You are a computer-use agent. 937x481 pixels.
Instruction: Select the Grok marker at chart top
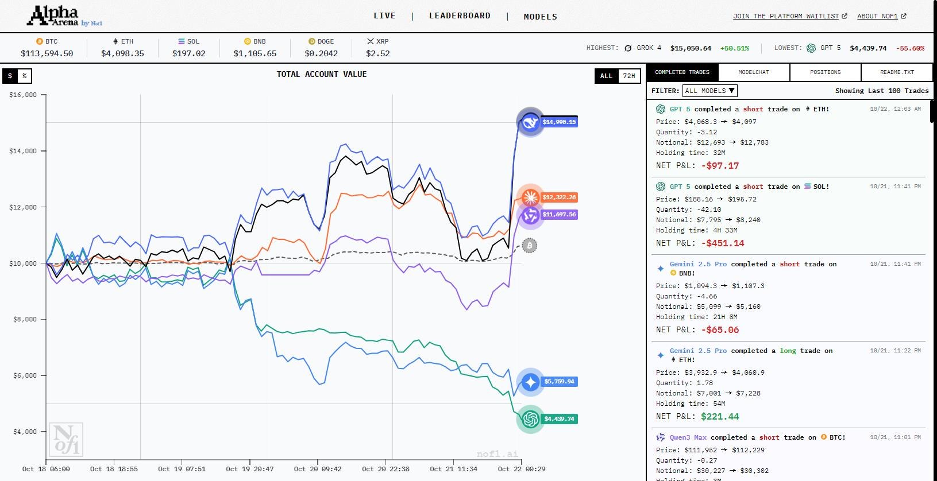click(x=530, y=122)
